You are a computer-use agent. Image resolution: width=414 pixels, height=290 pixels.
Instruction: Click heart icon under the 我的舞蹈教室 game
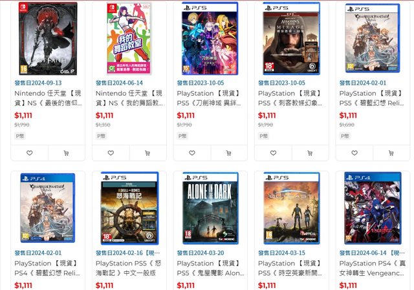click(x=111, y=153)
